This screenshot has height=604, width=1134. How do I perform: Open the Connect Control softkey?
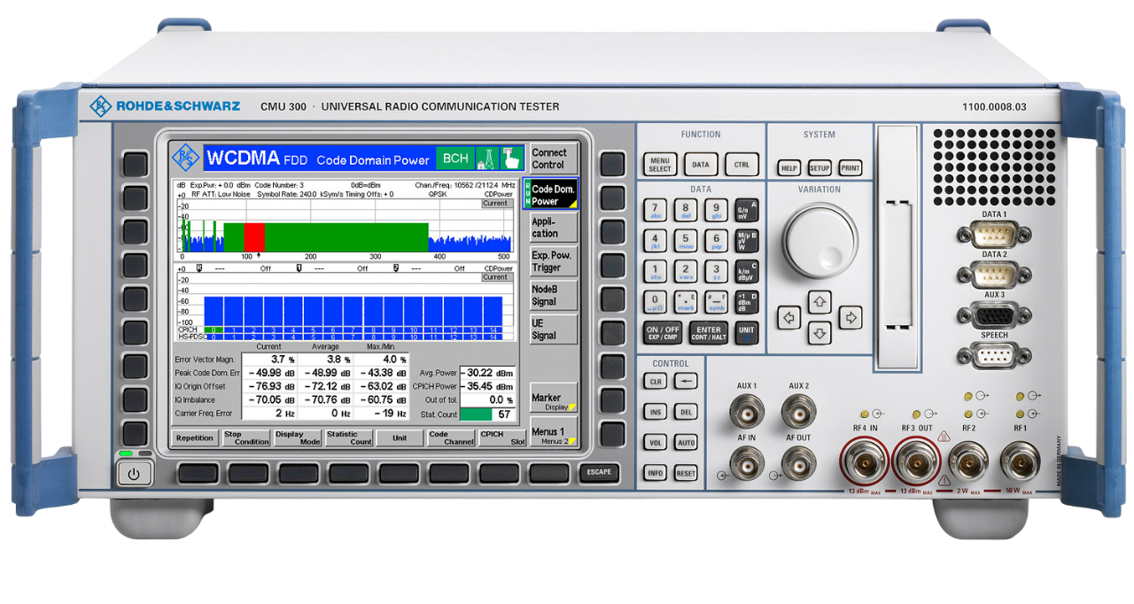click(x=553, y=159)
